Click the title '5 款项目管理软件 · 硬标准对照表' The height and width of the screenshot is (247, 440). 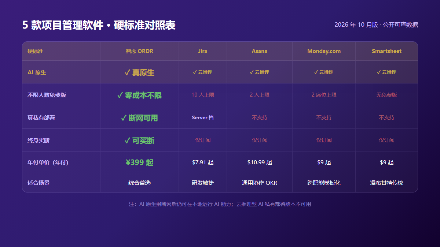tap(99, 25)
